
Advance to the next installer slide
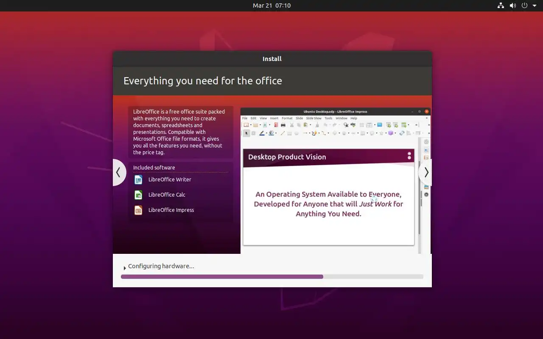[426, 172]
